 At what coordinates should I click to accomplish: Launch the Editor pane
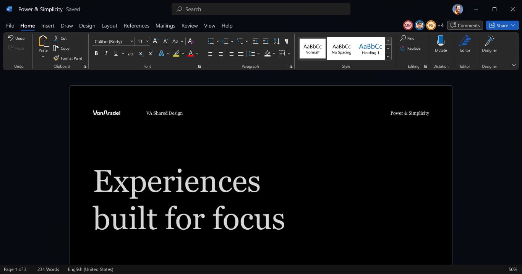point(465,43)
